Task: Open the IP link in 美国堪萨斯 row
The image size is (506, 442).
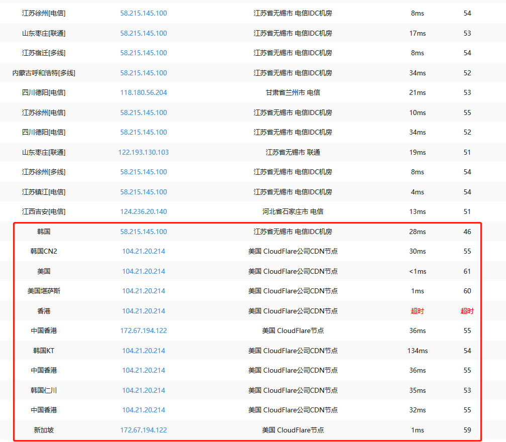Action: (x=143, y=291)
